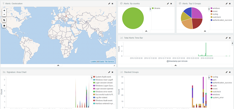Open the By country panel spy chevron
This screenshot has height=109, width=234.
tap(146, 31)
